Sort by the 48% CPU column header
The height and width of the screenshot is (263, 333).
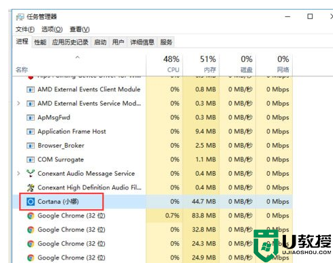click(x=164, y=64)
